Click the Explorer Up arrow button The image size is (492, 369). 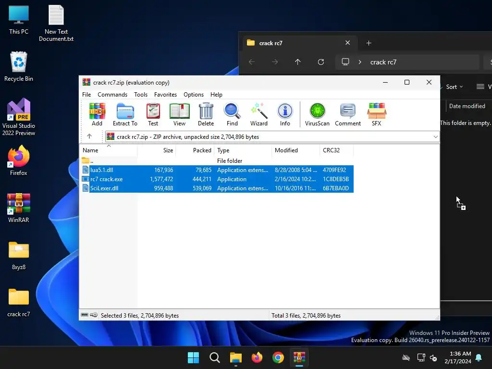(298, 62)
